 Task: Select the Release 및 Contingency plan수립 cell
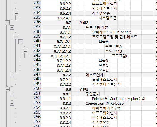click(119, 99)
